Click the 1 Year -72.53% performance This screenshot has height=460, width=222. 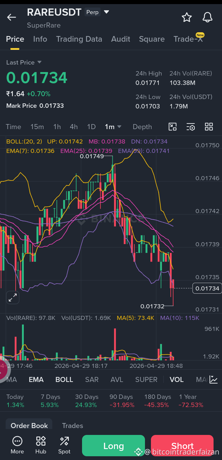click(191, 401)
